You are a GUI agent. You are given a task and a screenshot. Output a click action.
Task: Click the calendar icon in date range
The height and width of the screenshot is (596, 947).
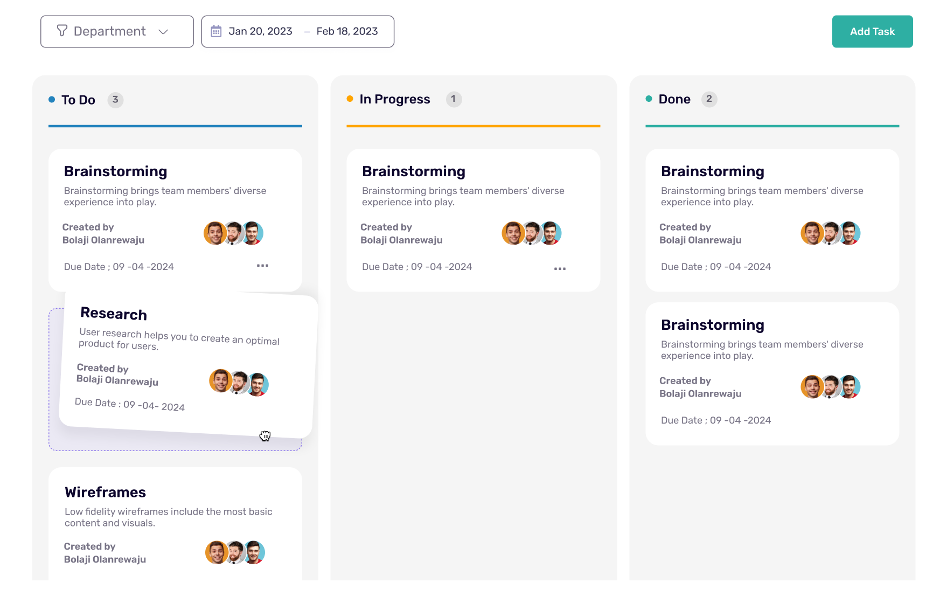[x=216, y=31]
